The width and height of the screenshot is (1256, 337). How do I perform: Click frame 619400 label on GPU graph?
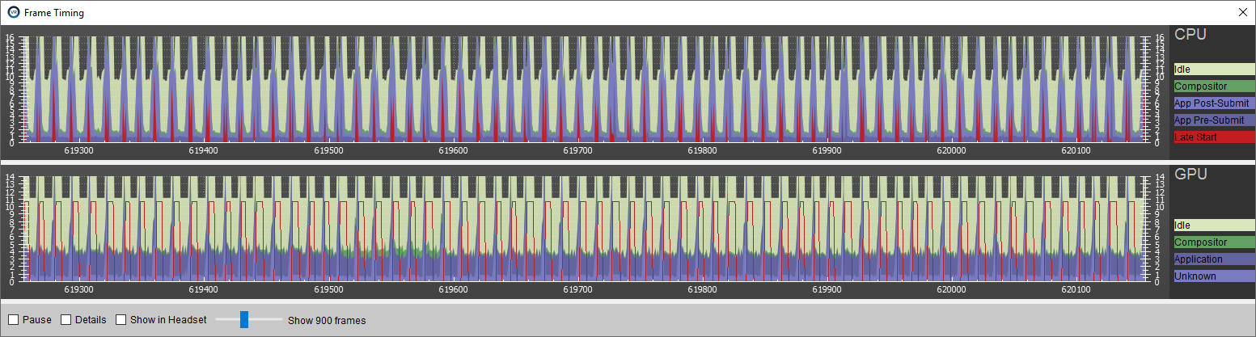203,289
